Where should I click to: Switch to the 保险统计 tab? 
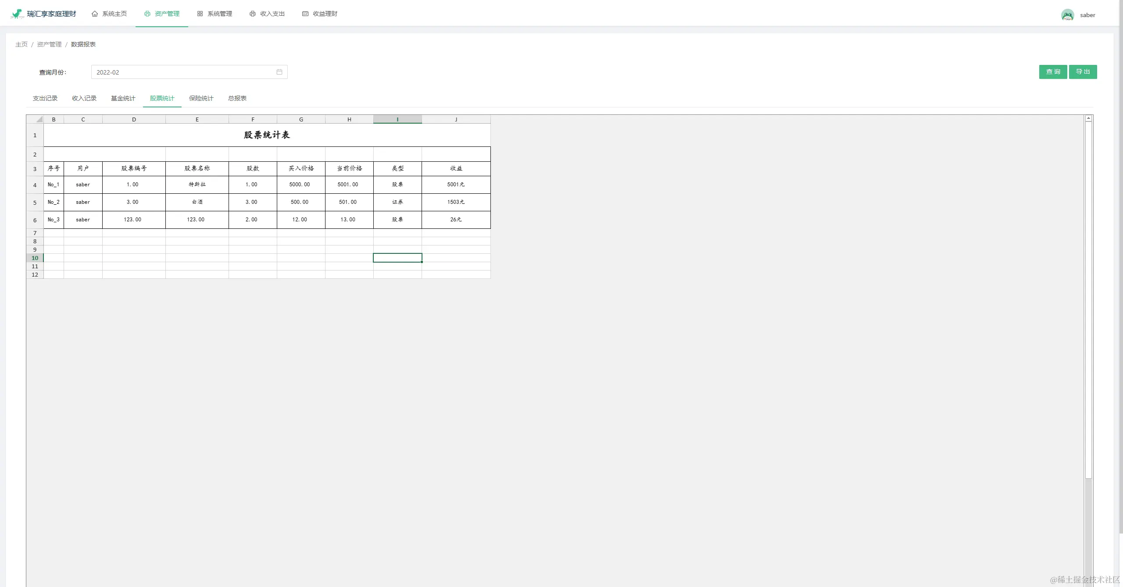[x=201, y=98]
